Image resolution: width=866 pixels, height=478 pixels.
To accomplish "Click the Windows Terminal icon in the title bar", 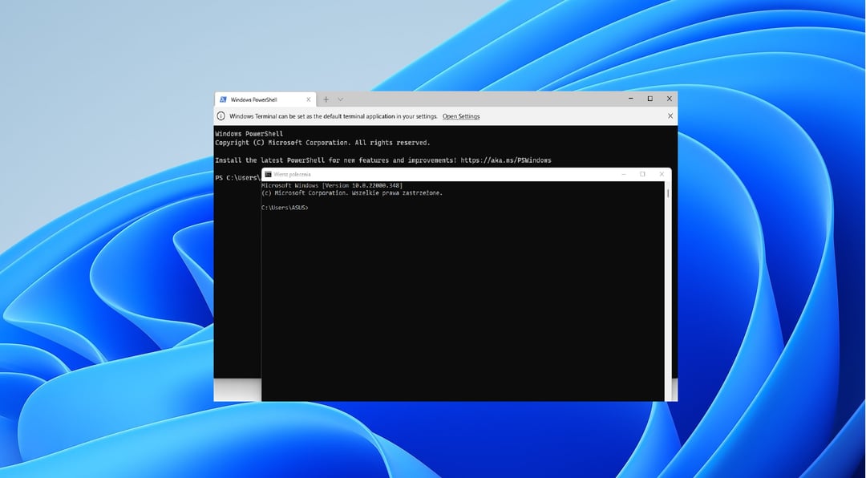I will [x=221, y=99].
